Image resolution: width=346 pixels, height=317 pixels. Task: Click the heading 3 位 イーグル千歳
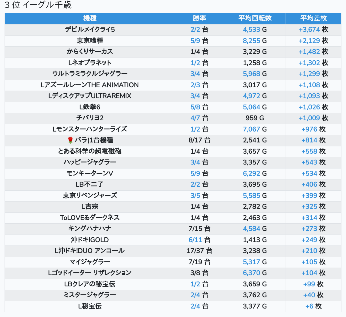[38, 5]
